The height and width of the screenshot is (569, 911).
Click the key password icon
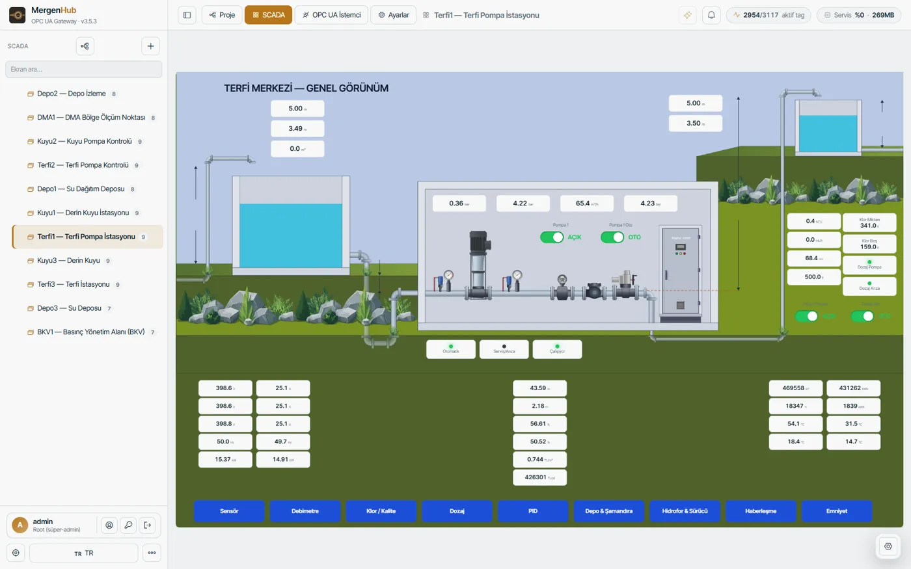tap(128, 525)
